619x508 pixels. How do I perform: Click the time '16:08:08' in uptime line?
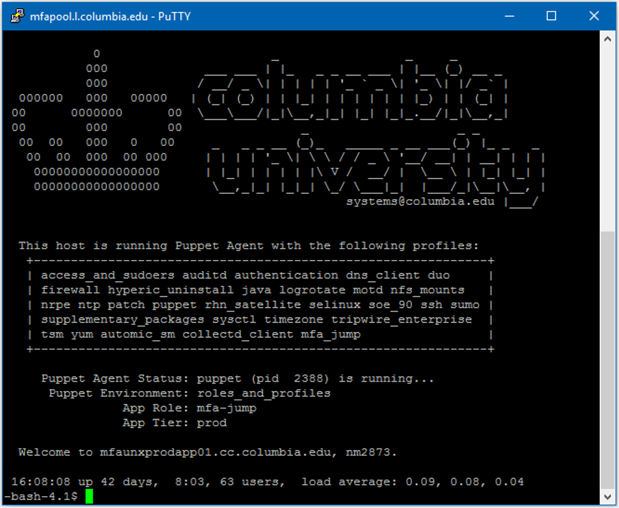[x=40, y=482]
